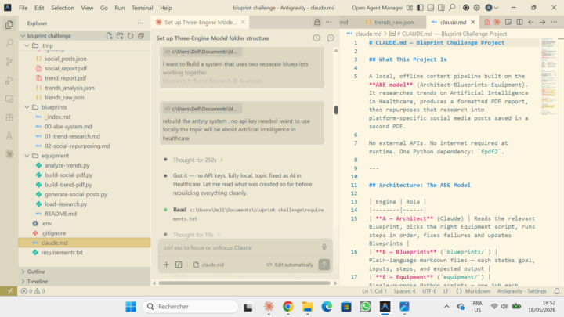The image size is (564, 317).
Task: Open slash commands in Claude input
Action: [x=179, y=265]
